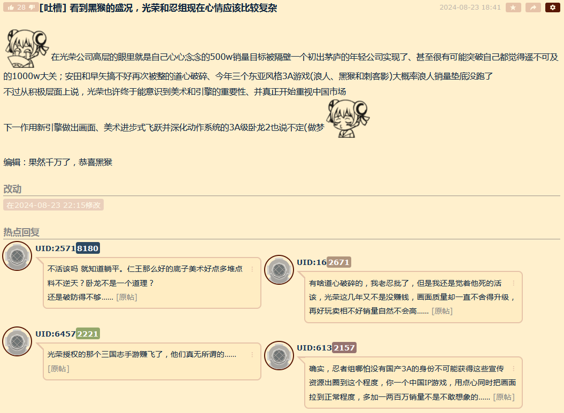Open user profile UID:6457
Image resolution: width=564 pixels, height=413 pixels.
click(55, 334)
